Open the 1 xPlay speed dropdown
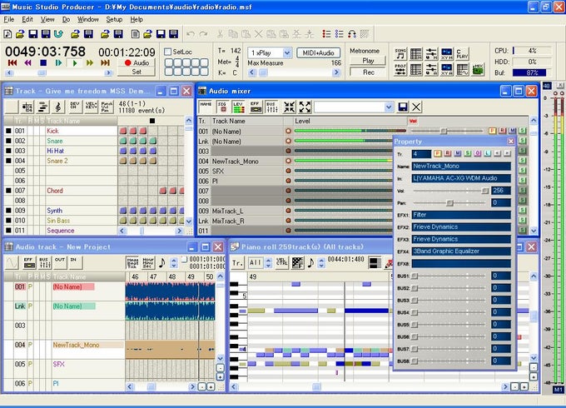The width and height of the screenshot is (566, 408). coord(287,52)
